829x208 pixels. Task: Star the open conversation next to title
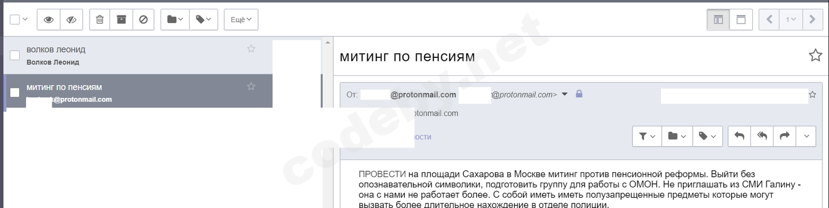816,55
